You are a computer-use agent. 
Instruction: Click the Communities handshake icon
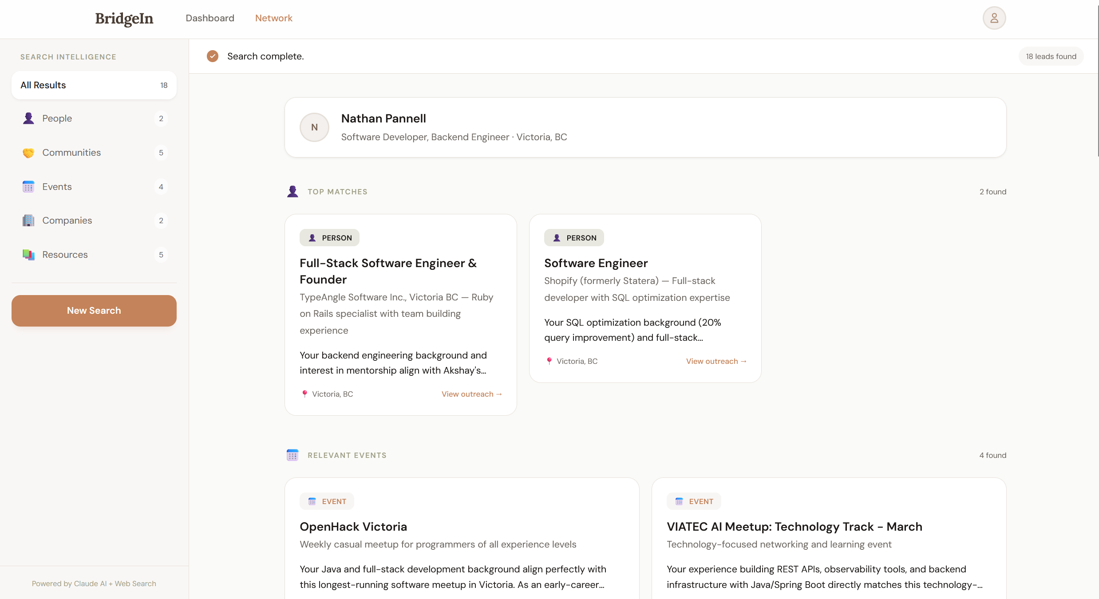coord(28,153)
